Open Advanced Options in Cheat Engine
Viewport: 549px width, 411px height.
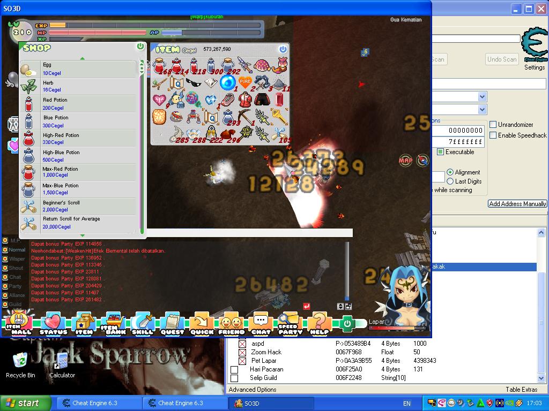(253, 390)
